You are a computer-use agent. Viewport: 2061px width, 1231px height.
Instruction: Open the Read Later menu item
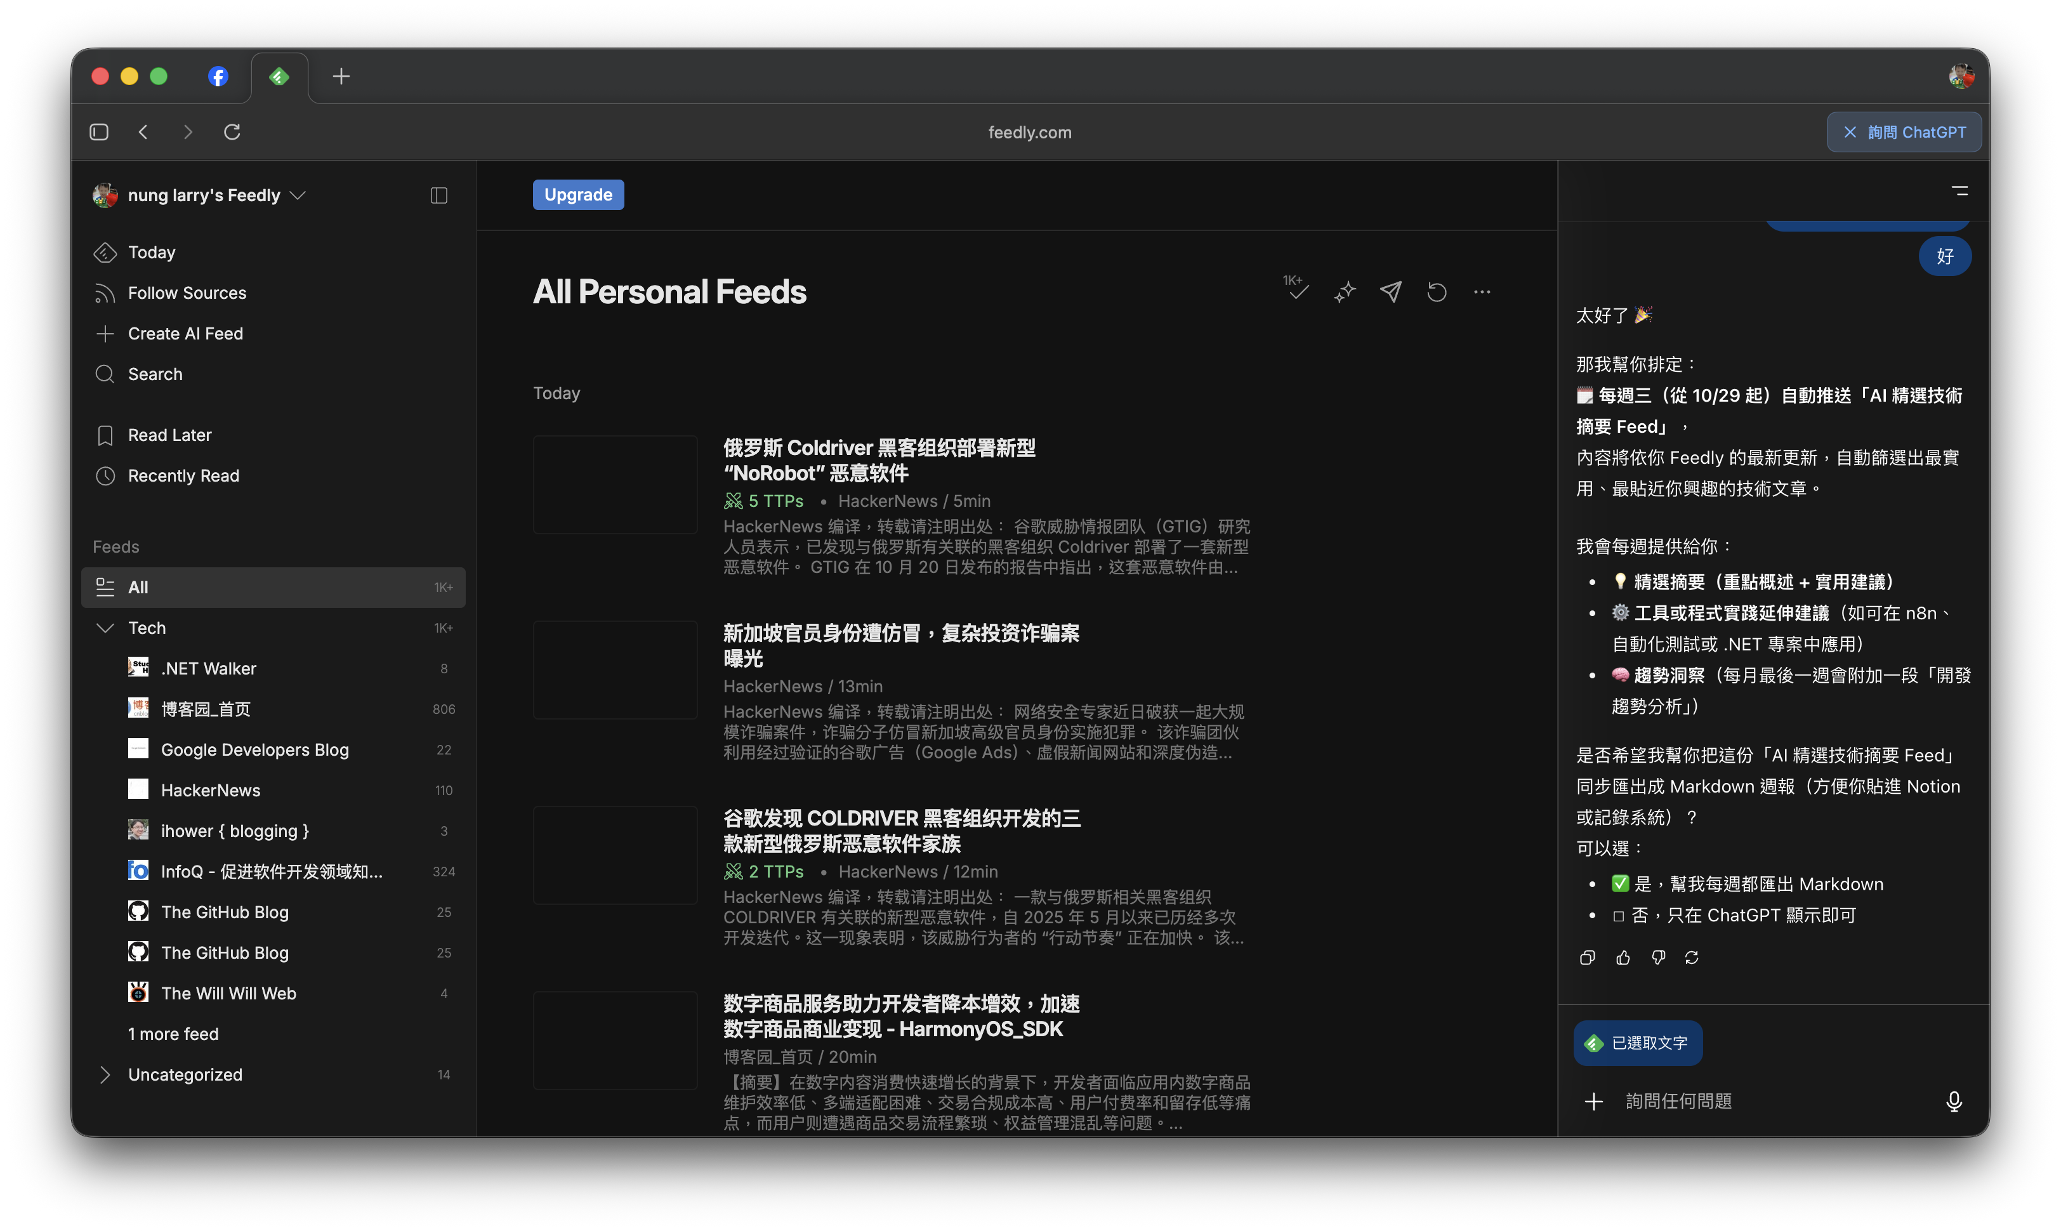pyautogui.click(x=169, y=435)
